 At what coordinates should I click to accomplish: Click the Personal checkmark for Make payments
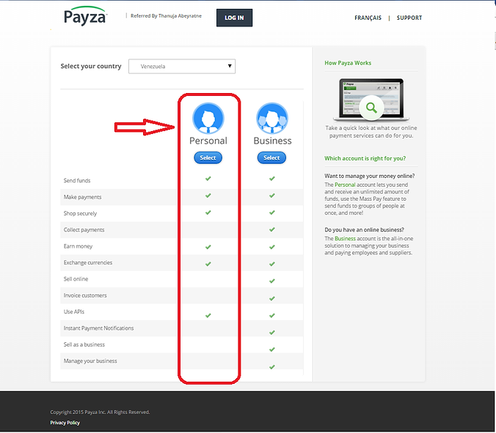pyautogui.click(x=208, y=196)
